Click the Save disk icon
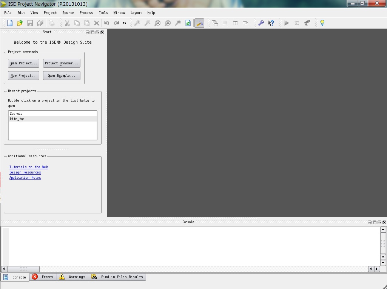 (x=30, y=23)
